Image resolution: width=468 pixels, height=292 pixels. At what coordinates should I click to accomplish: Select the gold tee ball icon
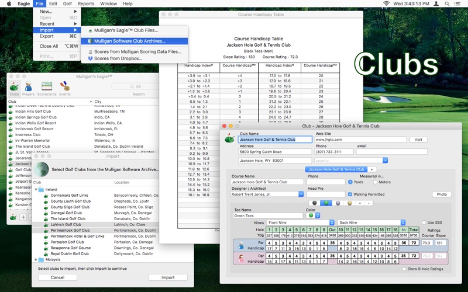pos(350,203)
